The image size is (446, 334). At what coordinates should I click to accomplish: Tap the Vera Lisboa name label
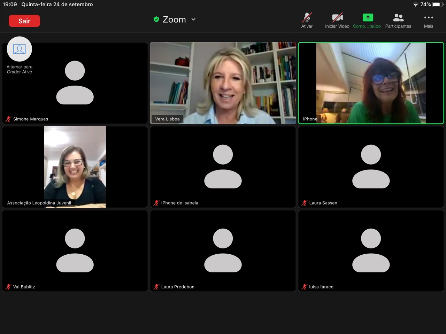(167, 119)
